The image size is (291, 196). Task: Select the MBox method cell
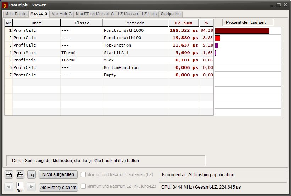pyautogui.click(x=135, y=60)
